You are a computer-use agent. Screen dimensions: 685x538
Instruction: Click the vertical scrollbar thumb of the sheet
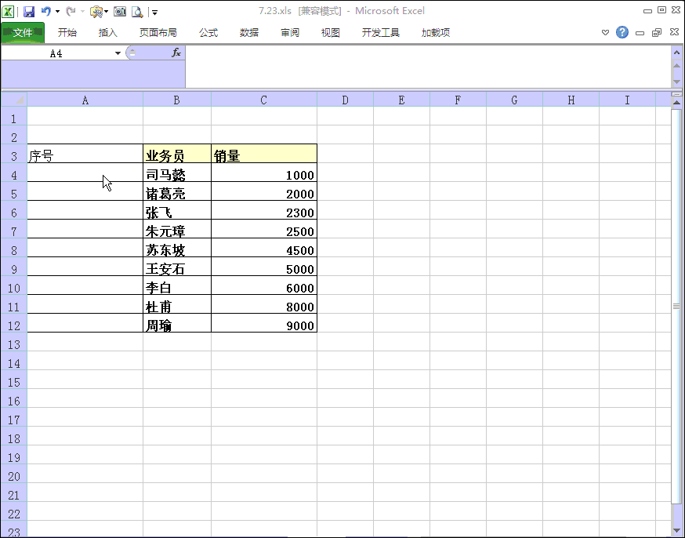coord(676,306)
